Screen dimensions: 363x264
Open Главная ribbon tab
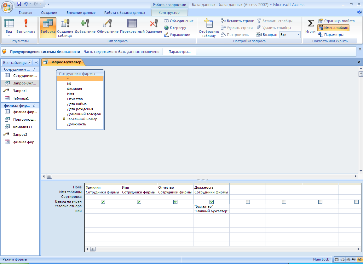coord(26,13)
